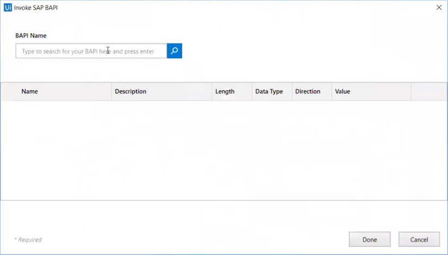The height and width of the screenshot is (255, 448).
Task: Confirm with the Done button
Action: tap(369, 239)
